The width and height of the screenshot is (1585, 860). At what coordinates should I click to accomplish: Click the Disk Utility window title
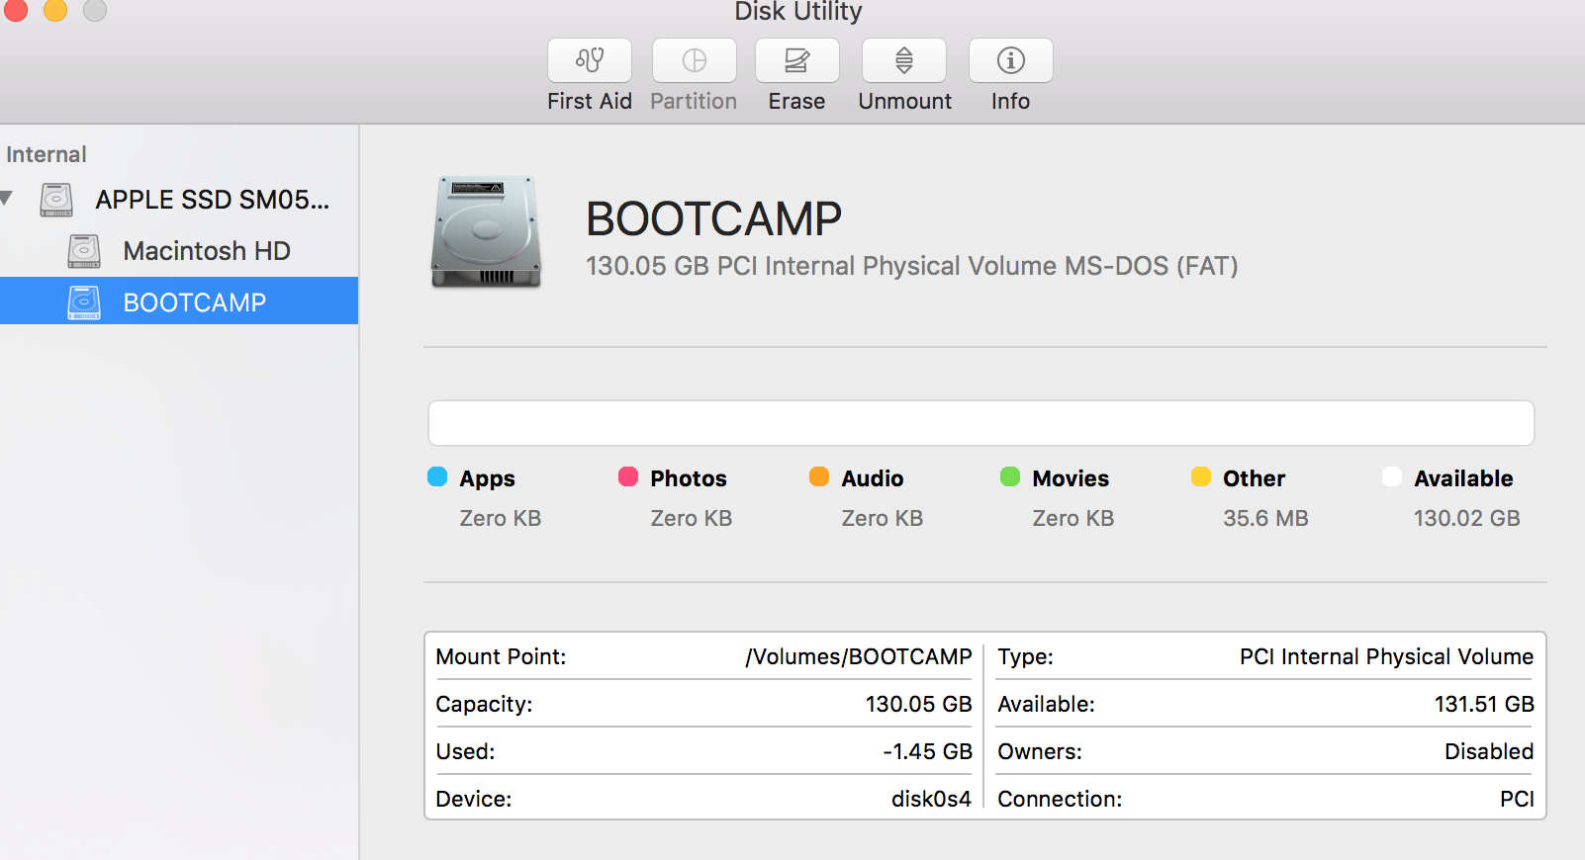pyautogui.click(x=798, y=11)
